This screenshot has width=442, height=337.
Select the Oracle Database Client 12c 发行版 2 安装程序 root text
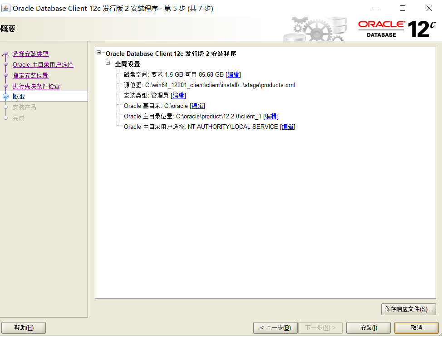pyautogui.click(x=171, y=54)
